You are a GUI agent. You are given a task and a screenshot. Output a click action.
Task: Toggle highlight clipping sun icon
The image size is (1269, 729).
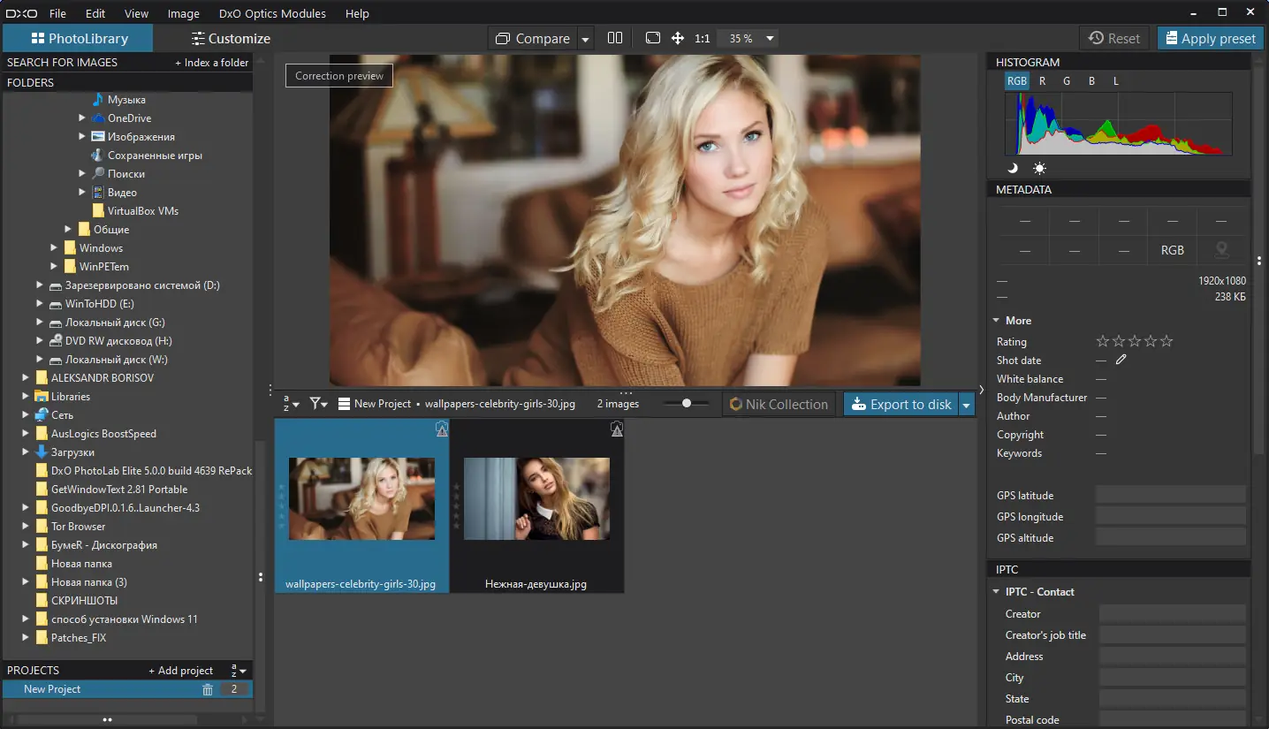pyautogui.click(x=1039, y=168)
